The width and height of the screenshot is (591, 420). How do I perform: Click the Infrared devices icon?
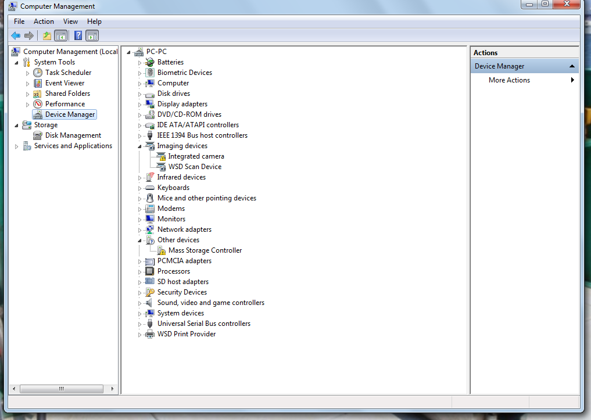150,177
